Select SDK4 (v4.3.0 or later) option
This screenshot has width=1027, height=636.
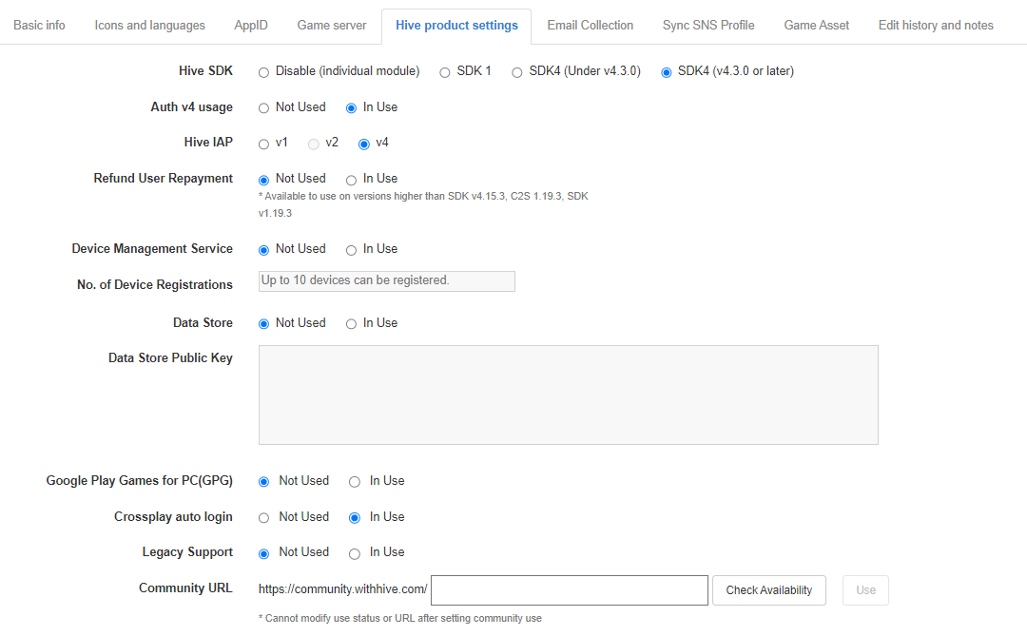[x=666, y=72]
